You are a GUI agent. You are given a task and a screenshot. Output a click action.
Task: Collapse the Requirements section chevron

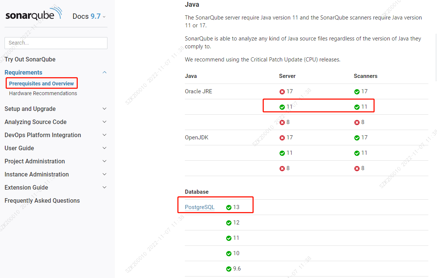pos(104,72)
